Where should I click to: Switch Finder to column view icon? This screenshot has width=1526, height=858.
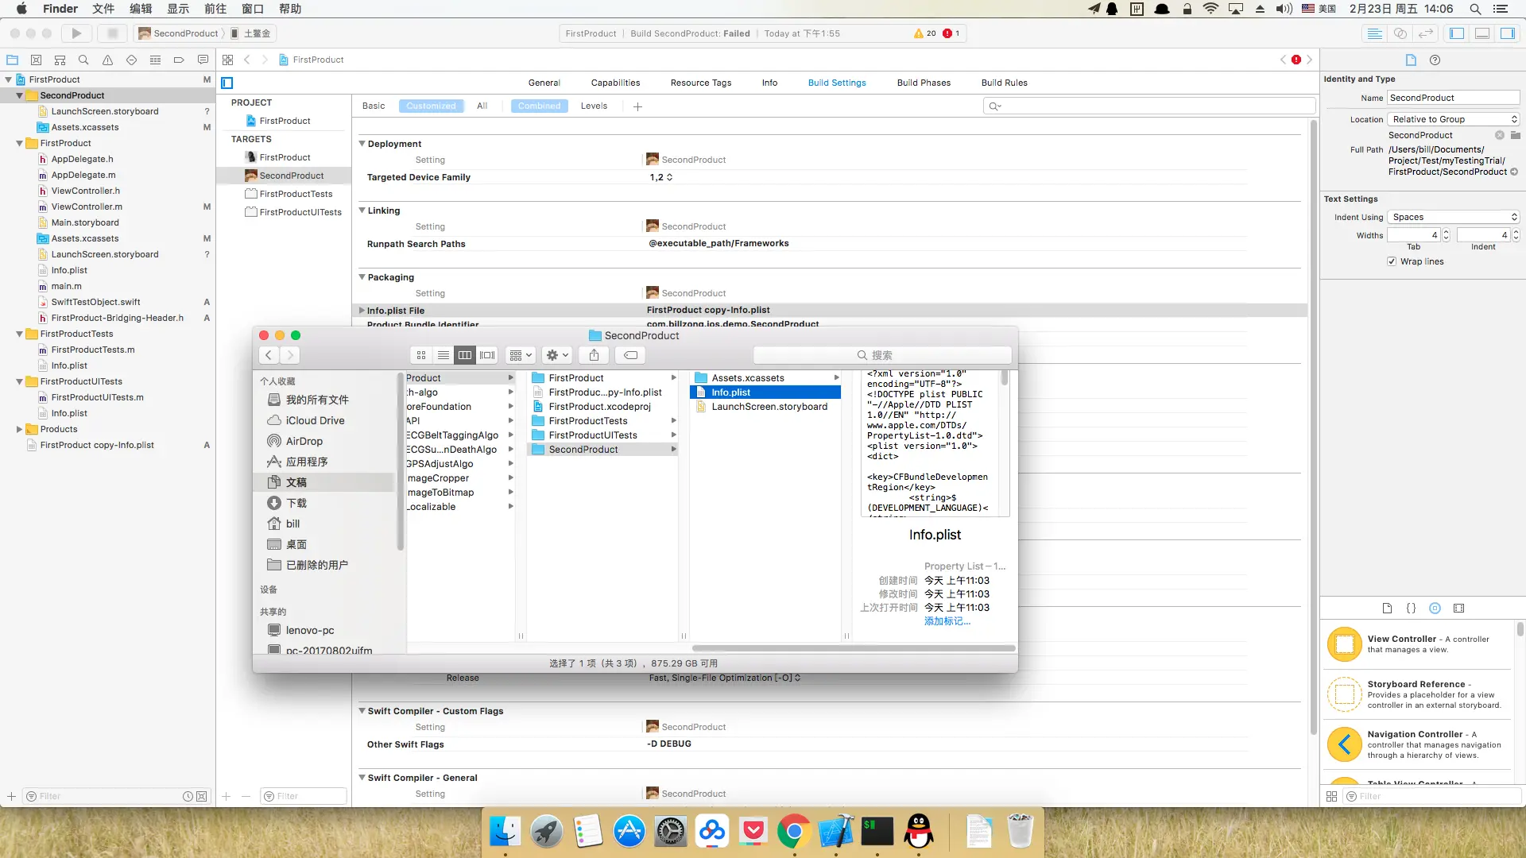pos(465,355)
